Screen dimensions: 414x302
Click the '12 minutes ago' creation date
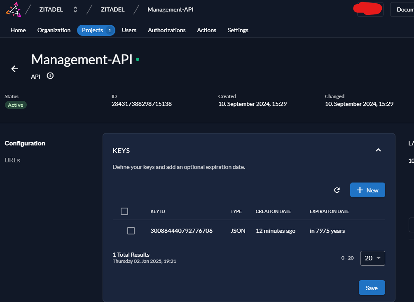tap(276, 231)
